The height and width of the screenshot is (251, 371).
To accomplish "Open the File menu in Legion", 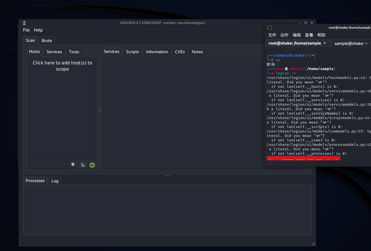I will (26, 30).
